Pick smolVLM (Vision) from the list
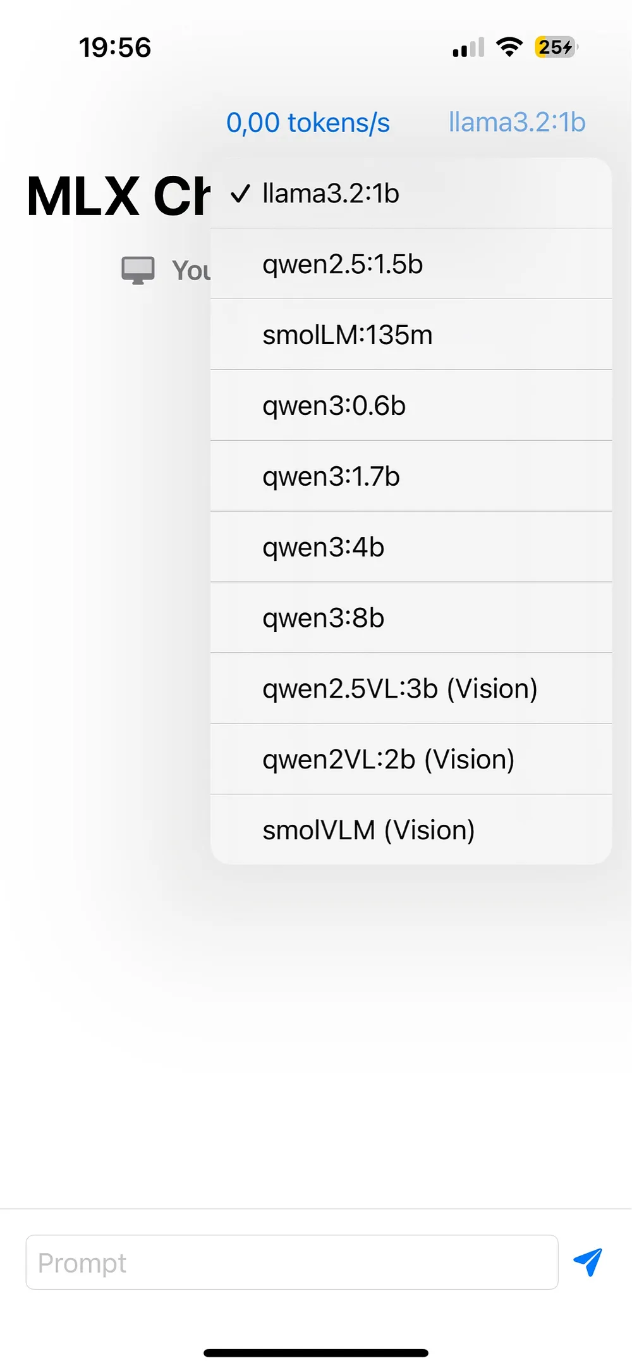 (x=411, y=830)
